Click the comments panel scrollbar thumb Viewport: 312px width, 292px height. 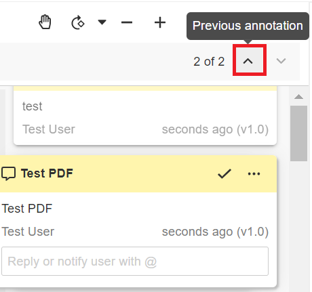coord(298,133)
